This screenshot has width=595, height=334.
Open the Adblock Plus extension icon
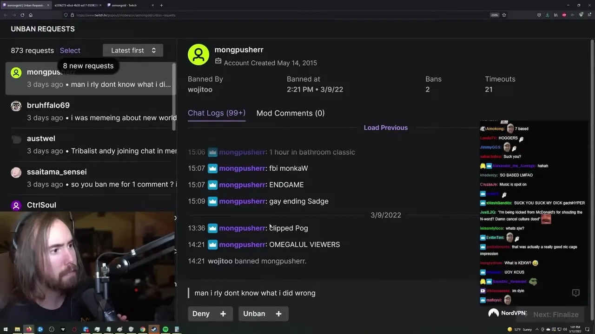[564, 15]
